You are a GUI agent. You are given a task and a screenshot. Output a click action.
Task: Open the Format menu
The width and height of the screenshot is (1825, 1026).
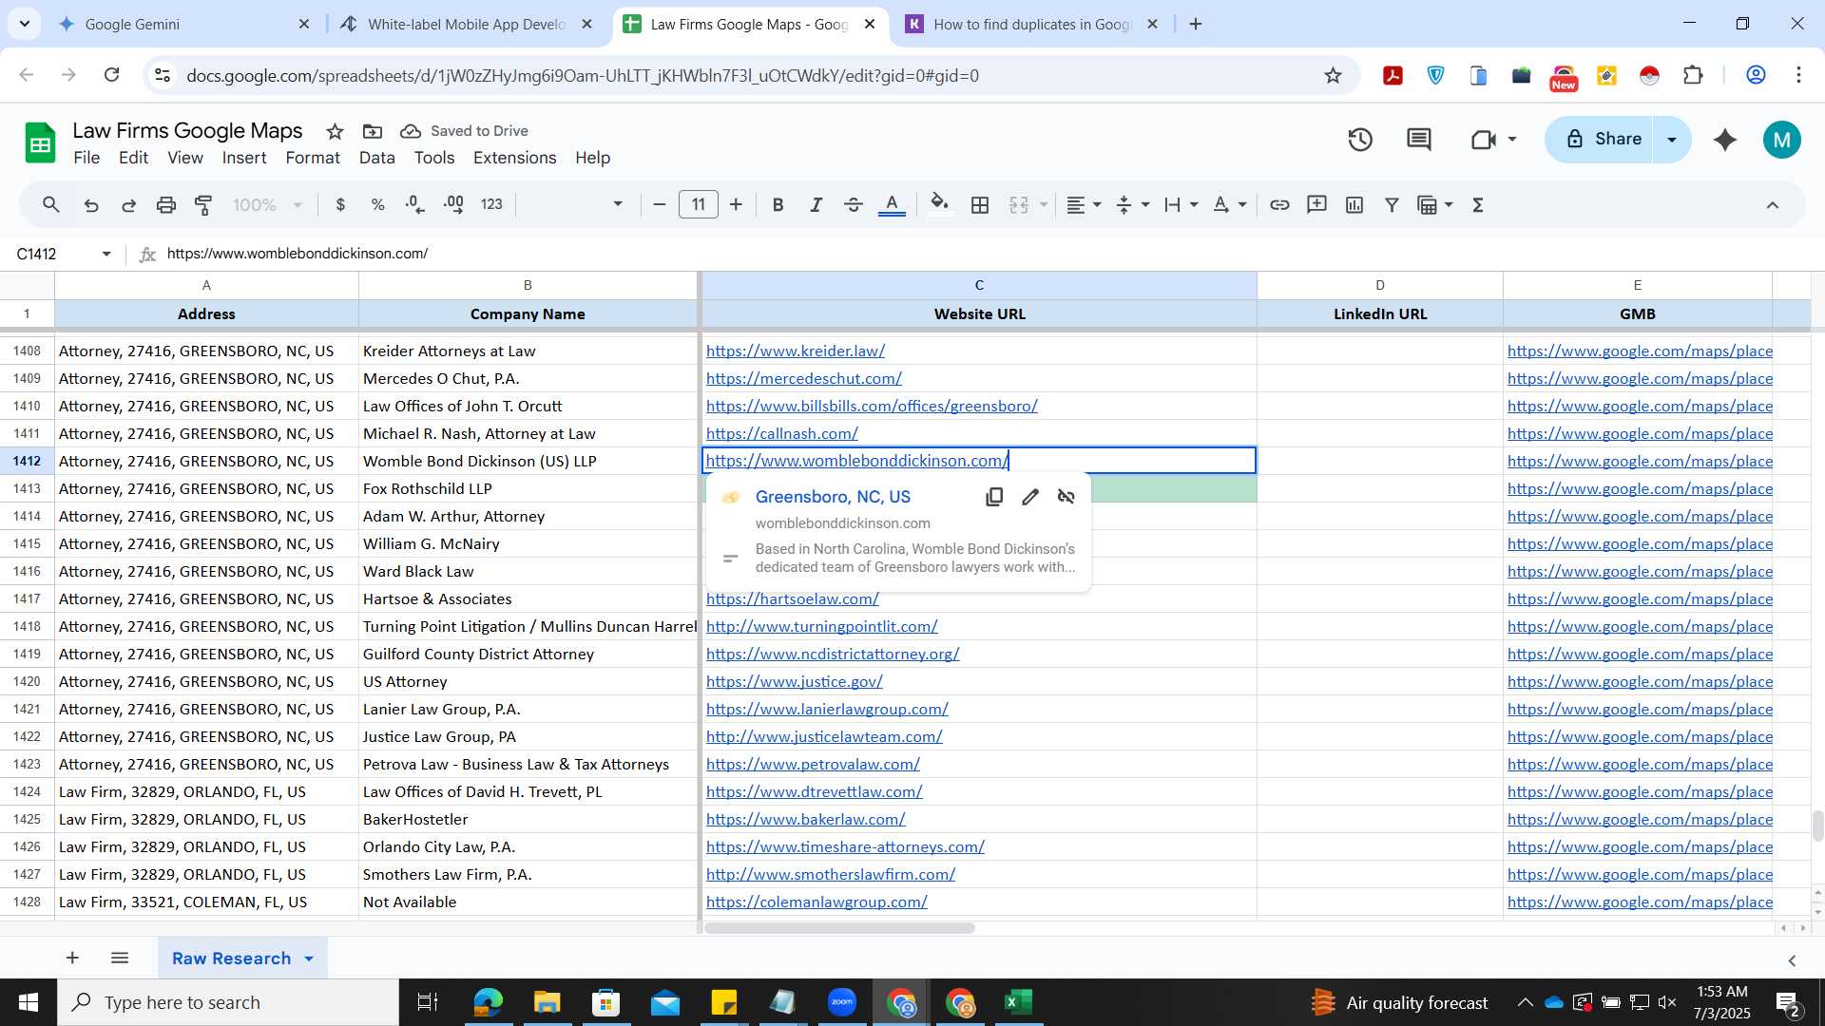pos(313,158)
